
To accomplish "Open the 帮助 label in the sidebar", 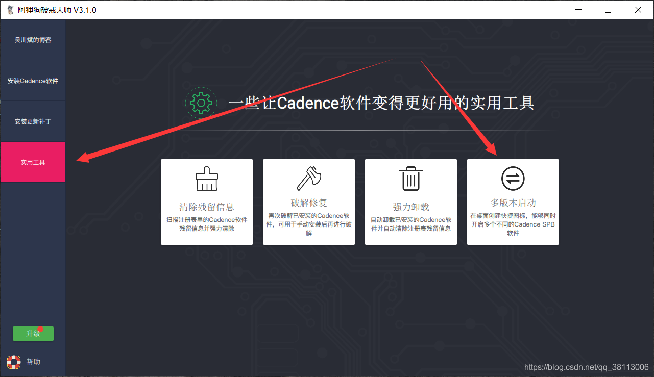I will [33, 362].
